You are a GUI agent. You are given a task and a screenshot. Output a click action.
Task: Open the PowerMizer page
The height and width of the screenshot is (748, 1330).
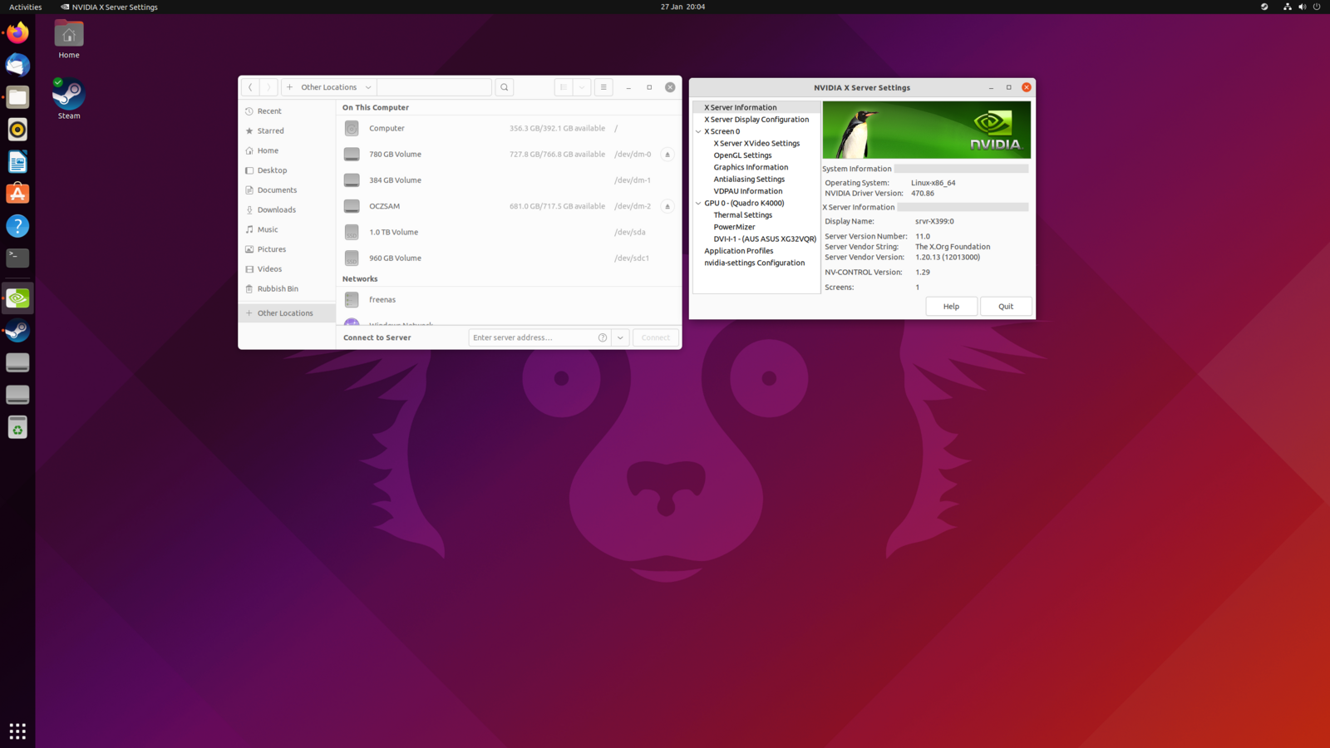pyautogui.click(x=734, y=227)
